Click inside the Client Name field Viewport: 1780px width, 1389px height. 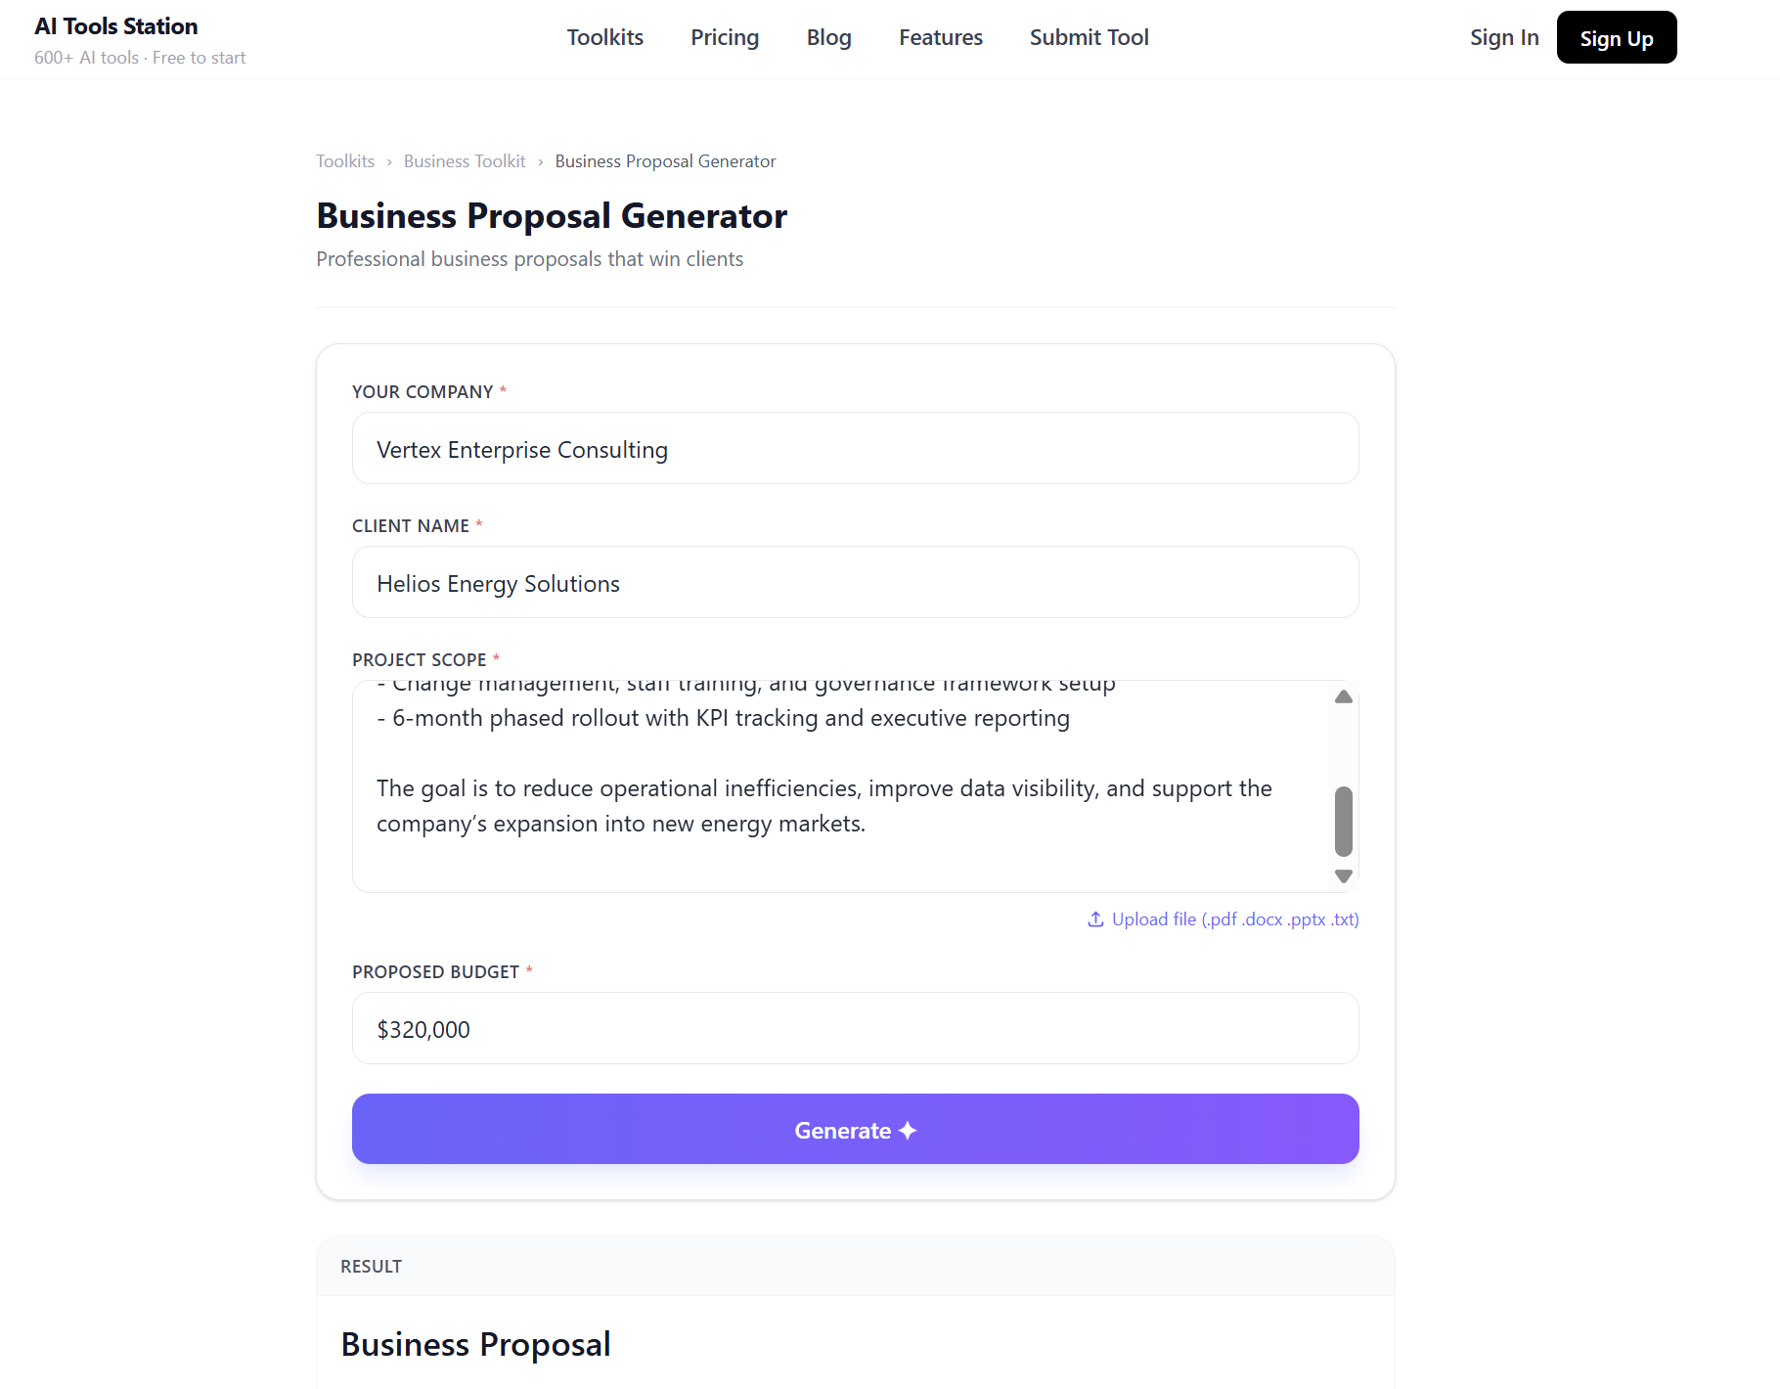click(x=855, y=582)
